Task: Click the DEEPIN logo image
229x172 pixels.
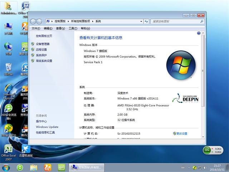Action: tap(185, 98)
